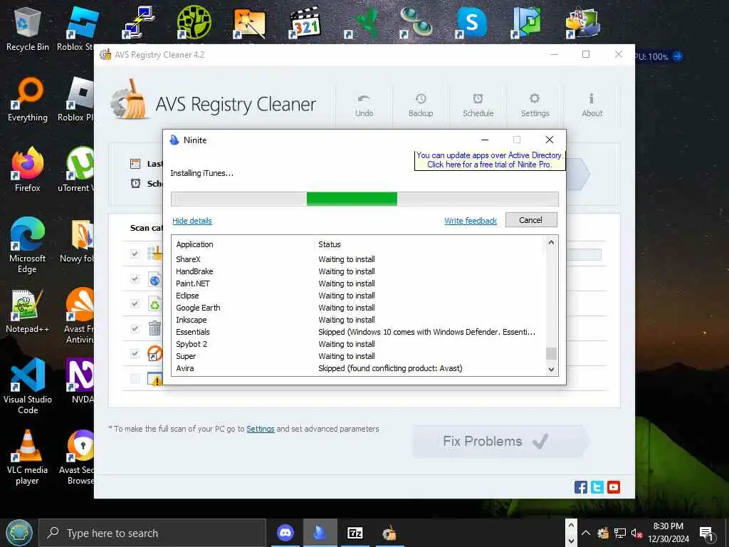Open VLC media player desktop icon
The image size is (729, 547).
coord(28,458)
